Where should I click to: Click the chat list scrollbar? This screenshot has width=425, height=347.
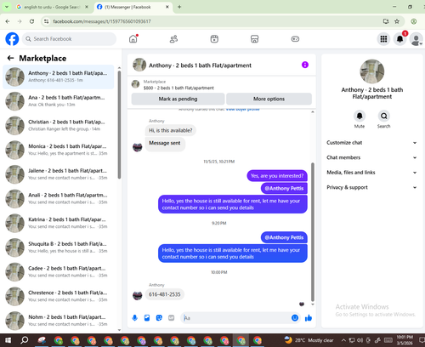pyautogui.click(x=119, y=125)
